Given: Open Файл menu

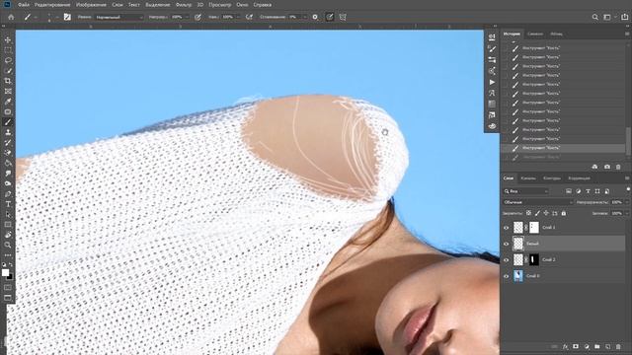Looking at the screenshot, I should tap(24, 5).
